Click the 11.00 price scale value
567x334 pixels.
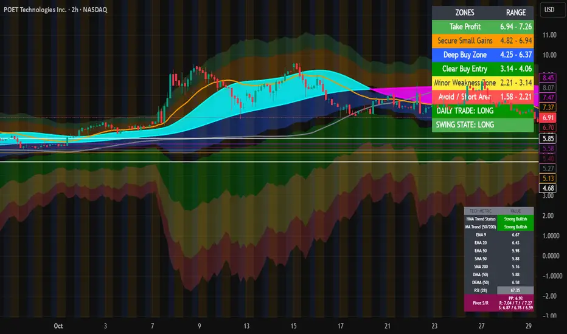pos(549,35)
